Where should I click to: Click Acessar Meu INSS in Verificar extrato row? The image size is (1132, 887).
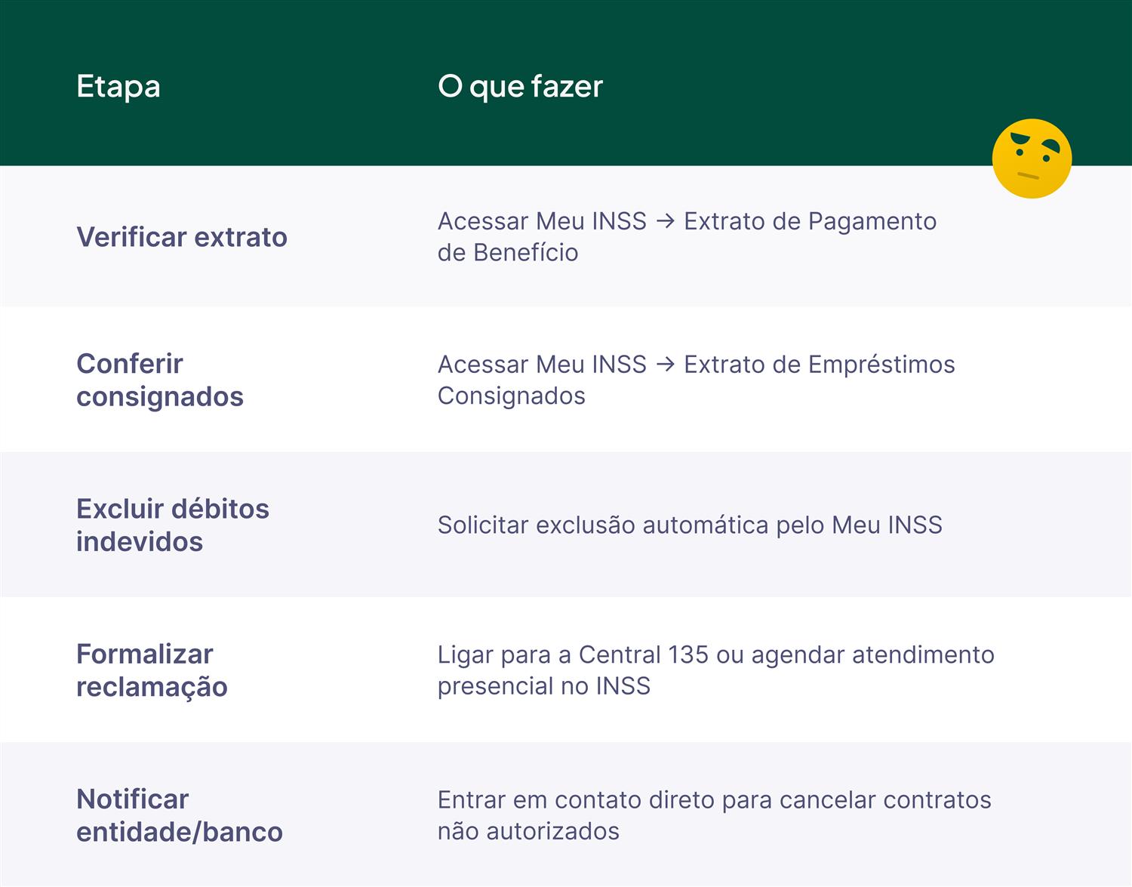tap(542, 221)
